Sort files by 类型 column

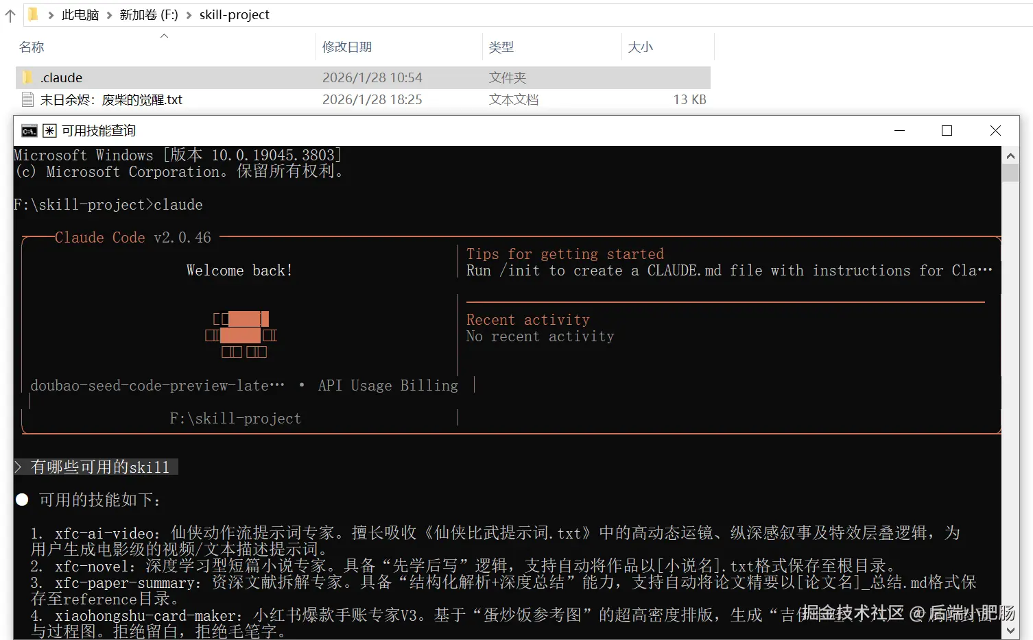point(501,47)
